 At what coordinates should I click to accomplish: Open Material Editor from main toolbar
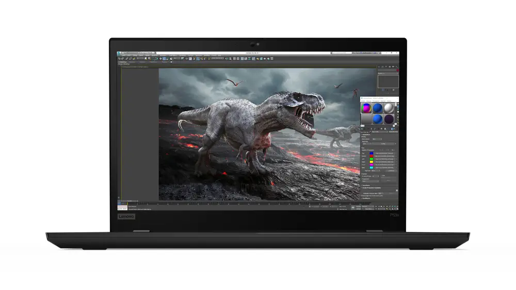[x=253, y=58]
